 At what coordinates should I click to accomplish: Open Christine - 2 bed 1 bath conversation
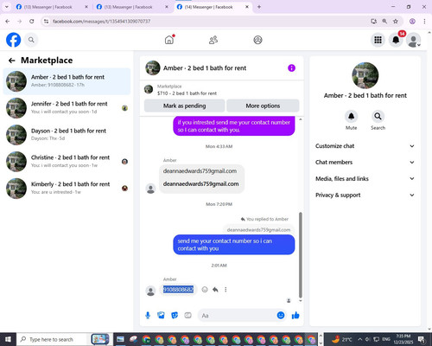[x=67, y=162]
